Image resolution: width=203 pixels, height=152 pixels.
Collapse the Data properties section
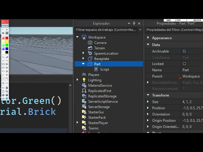click(148, 44)
